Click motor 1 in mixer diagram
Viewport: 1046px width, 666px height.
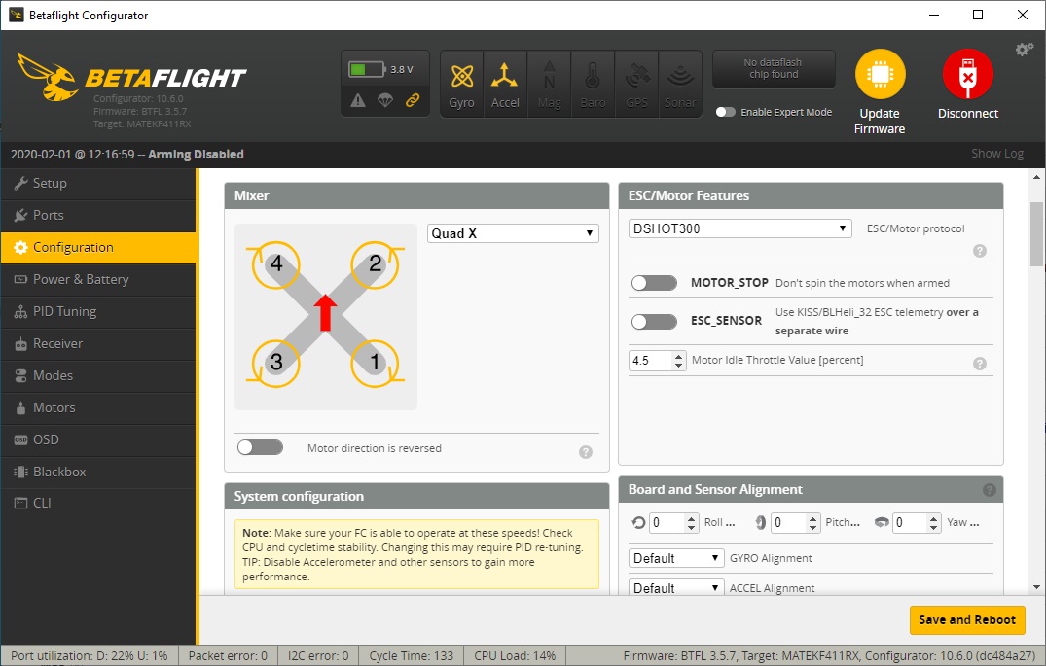(x=375, y=364)
